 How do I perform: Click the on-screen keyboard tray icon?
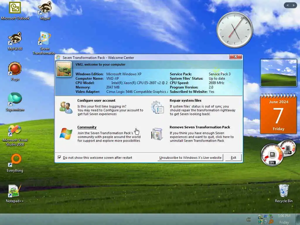248,219
